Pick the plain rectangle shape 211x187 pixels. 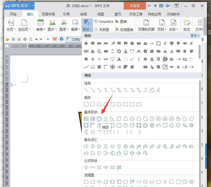point(86,104)
